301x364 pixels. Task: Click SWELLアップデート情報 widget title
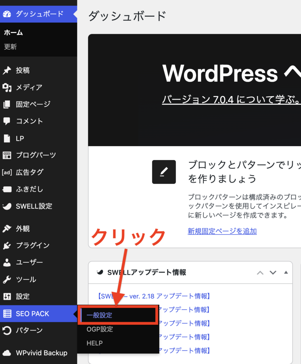(x=147, y=272)
